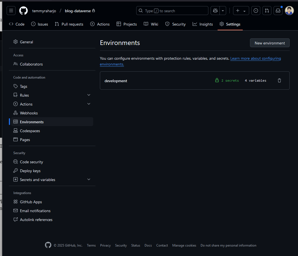Open the Wiki tab
The width and height of the screenshot is (298, 256).
(x=151, y=24)
